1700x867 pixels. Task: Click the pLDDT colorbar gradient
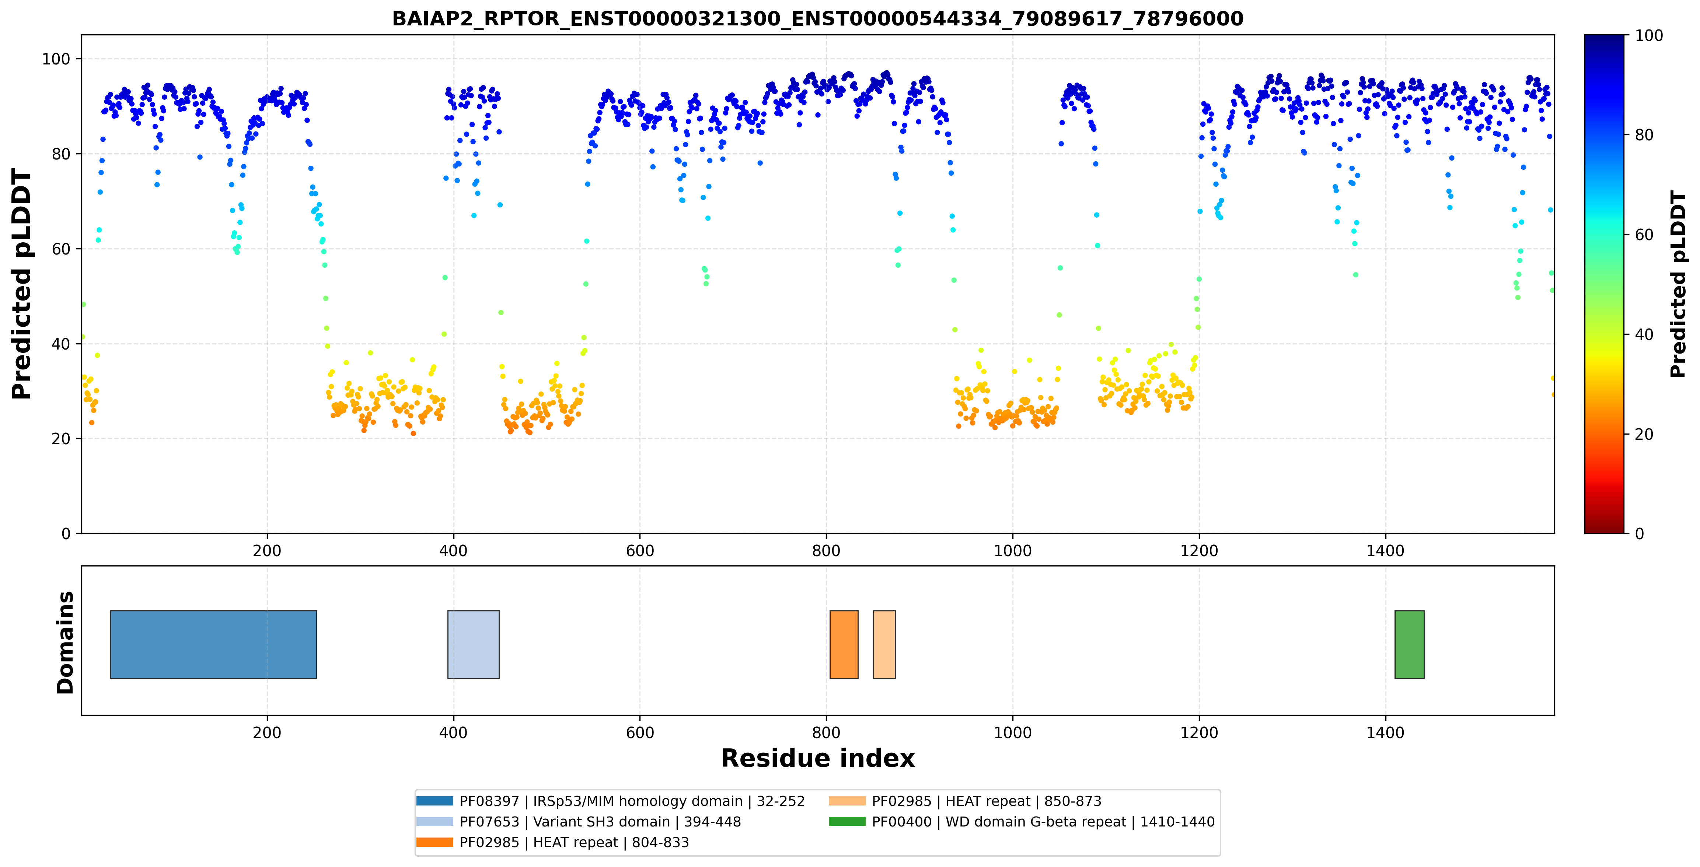tap(1604, 284)
